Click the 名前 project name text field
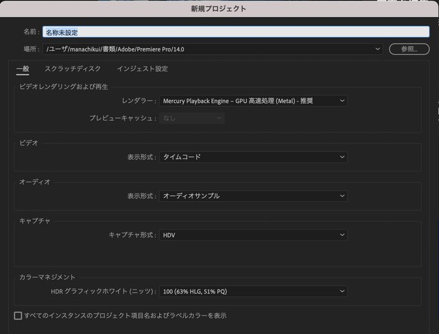Viewport: 439px width, 334px height. pos(233,32)
